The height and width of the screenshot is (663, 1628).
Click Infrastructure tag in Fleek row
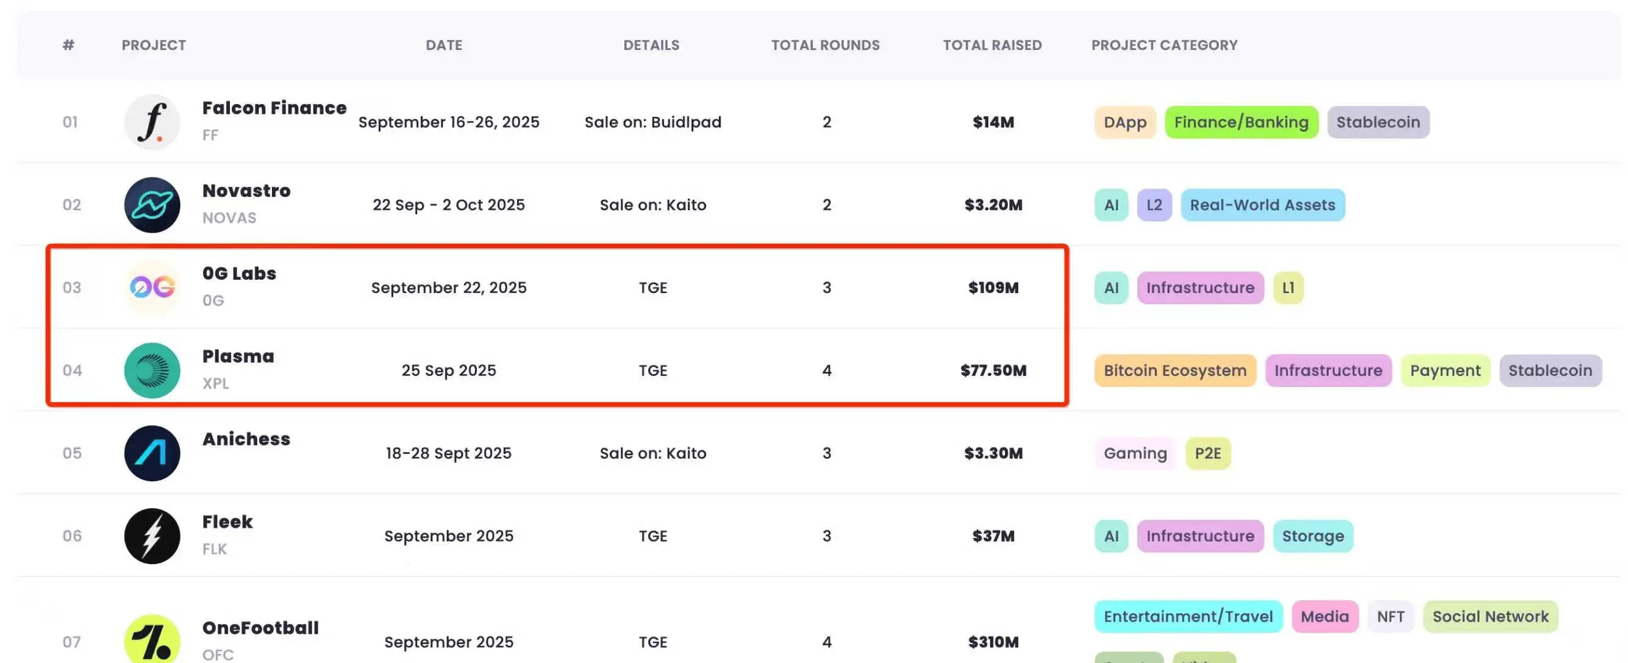[x=1200, y=536]
